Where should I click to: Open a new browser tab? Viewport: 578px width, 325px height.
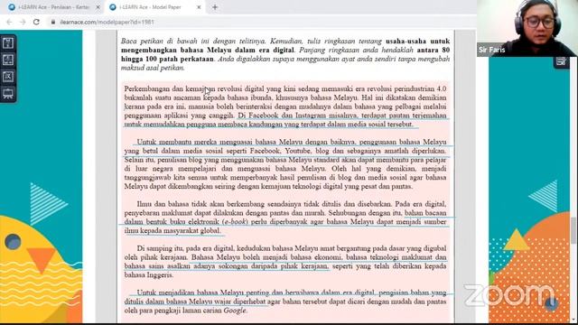215,7
